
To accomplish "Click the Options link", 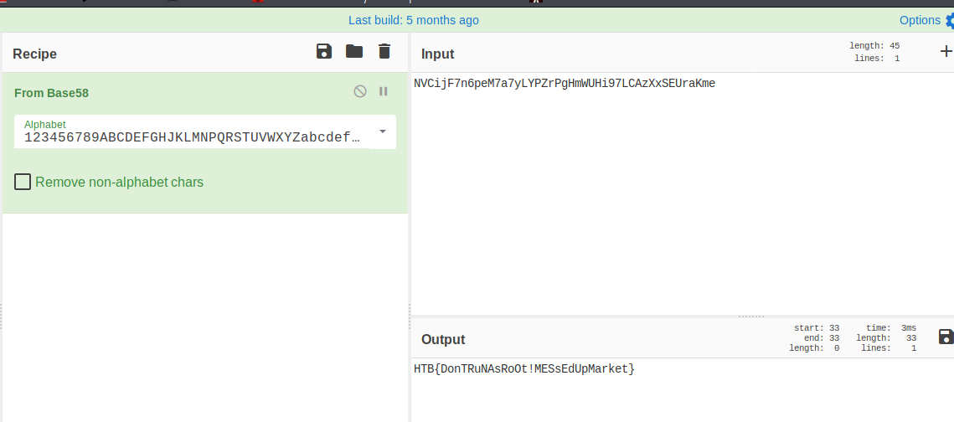I will (920, 20).
